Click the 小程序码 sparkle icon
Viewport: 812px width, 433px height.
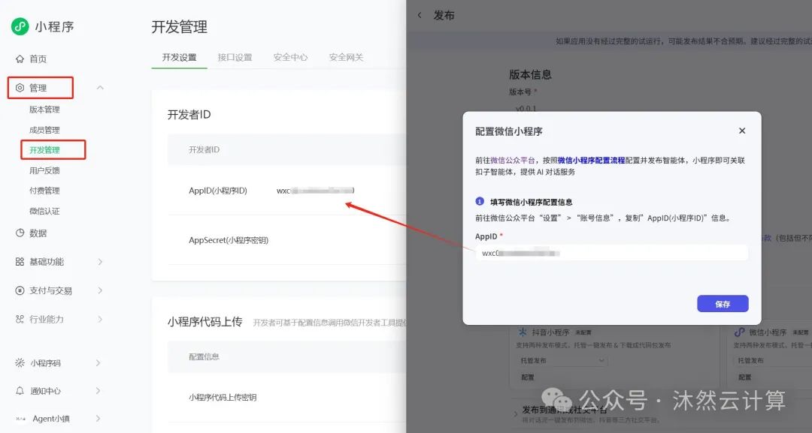(20, 362)
